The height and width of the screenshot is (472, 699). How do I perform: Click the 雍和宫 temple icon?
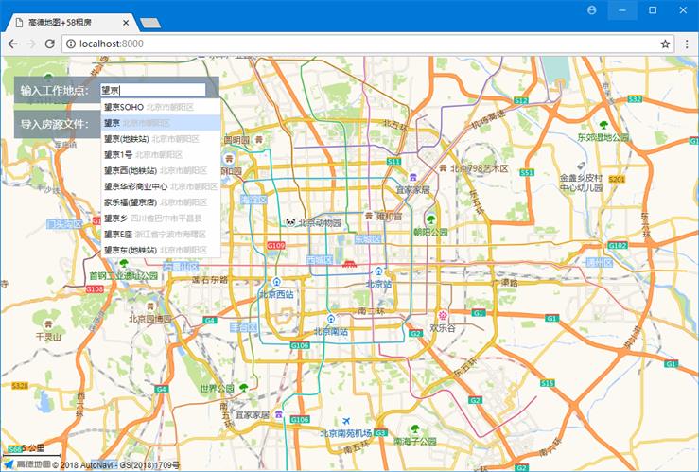[x=369, y=216]
